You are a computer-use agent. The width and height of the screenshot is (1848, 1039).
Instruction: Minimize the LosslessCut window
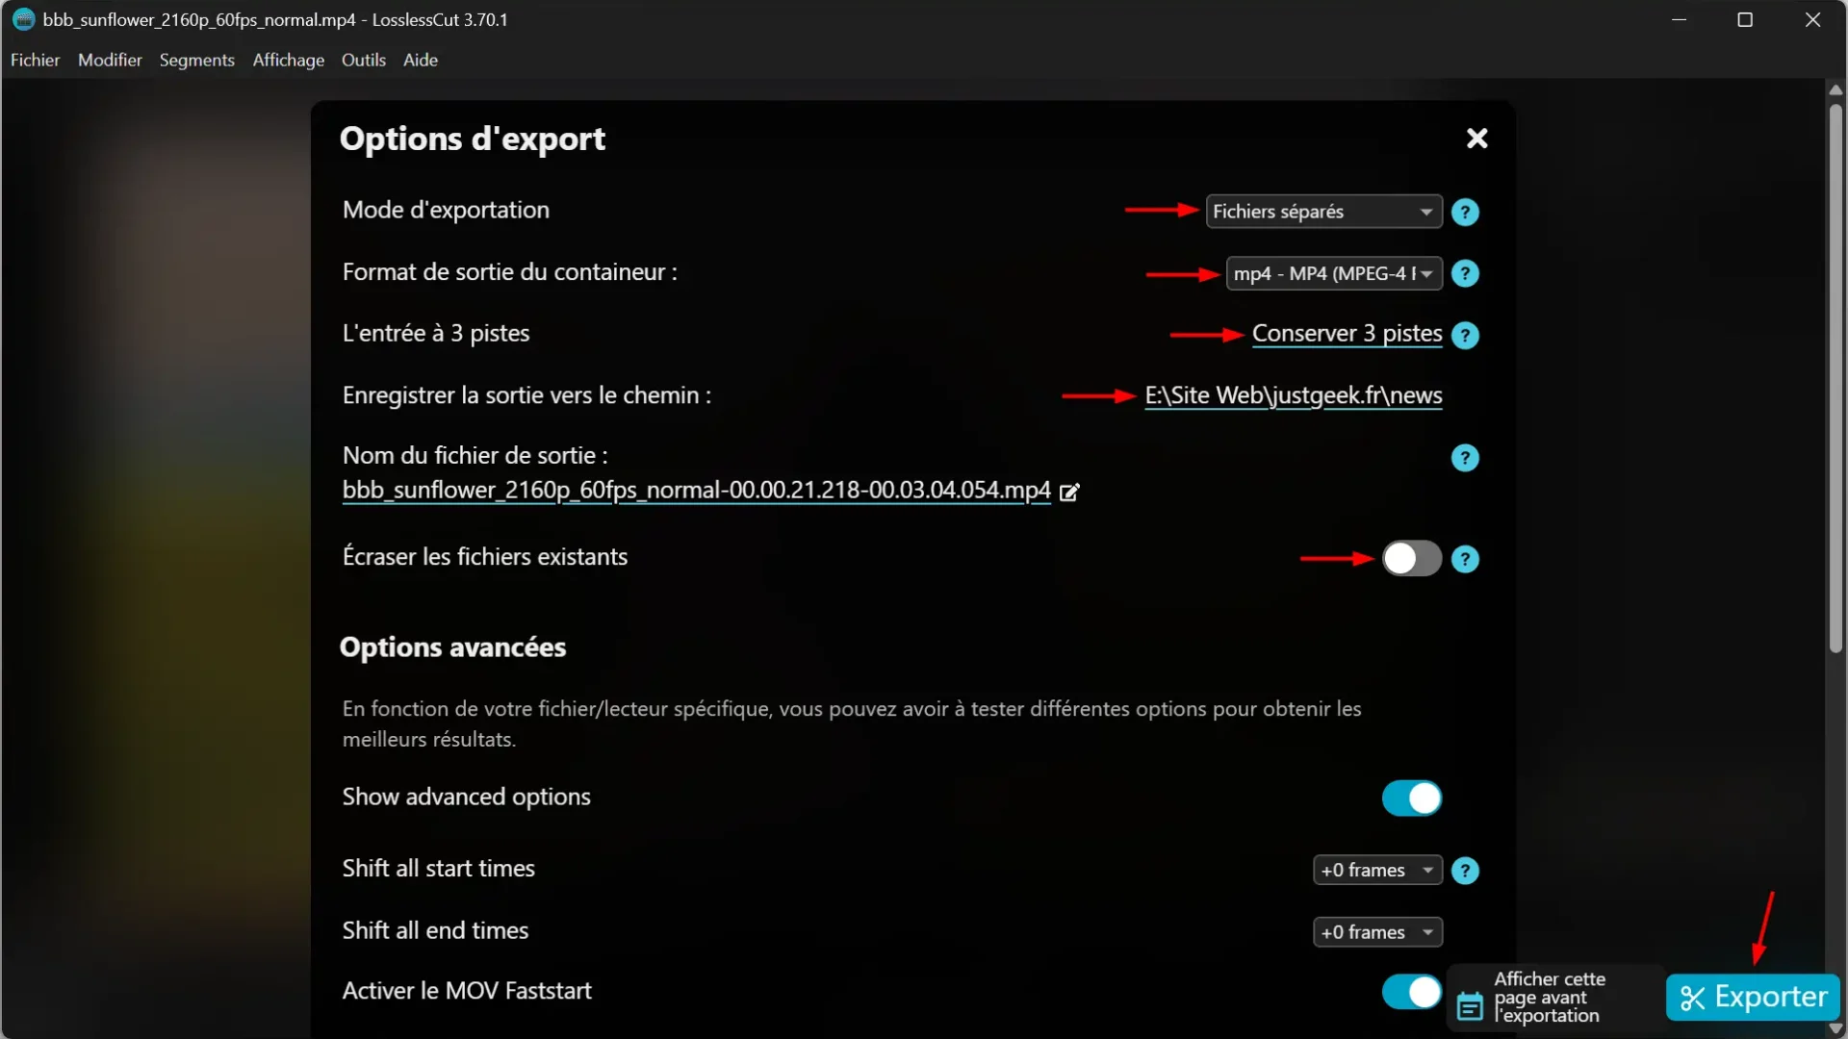pyautogui.click(x=1680, y=19)
